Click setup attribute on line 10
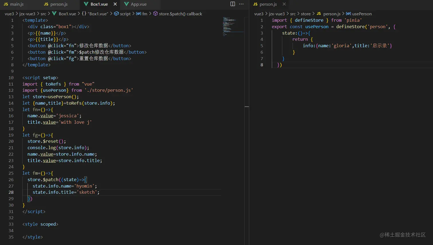The width and height of the screenshot is (433, 245). pyautogui.click(x=49, y=78)
